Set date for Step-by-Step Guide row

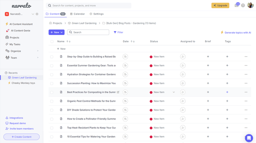tap(125, 57)
